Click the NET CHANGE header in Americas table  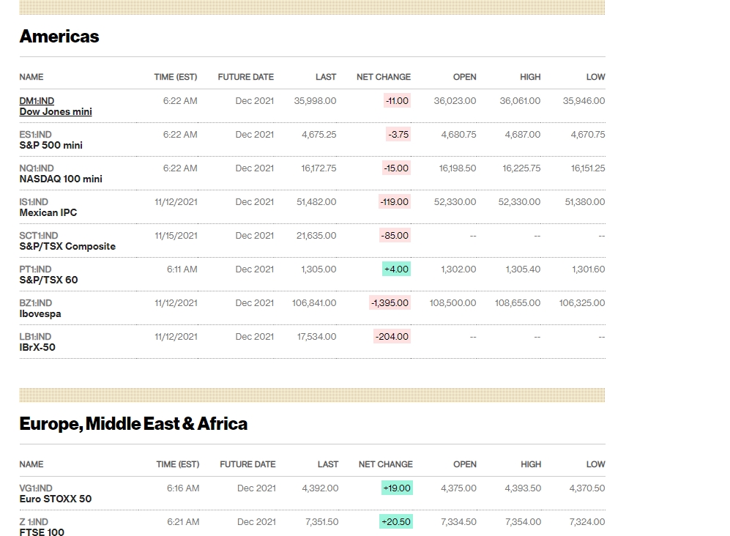tap(384, 77)
